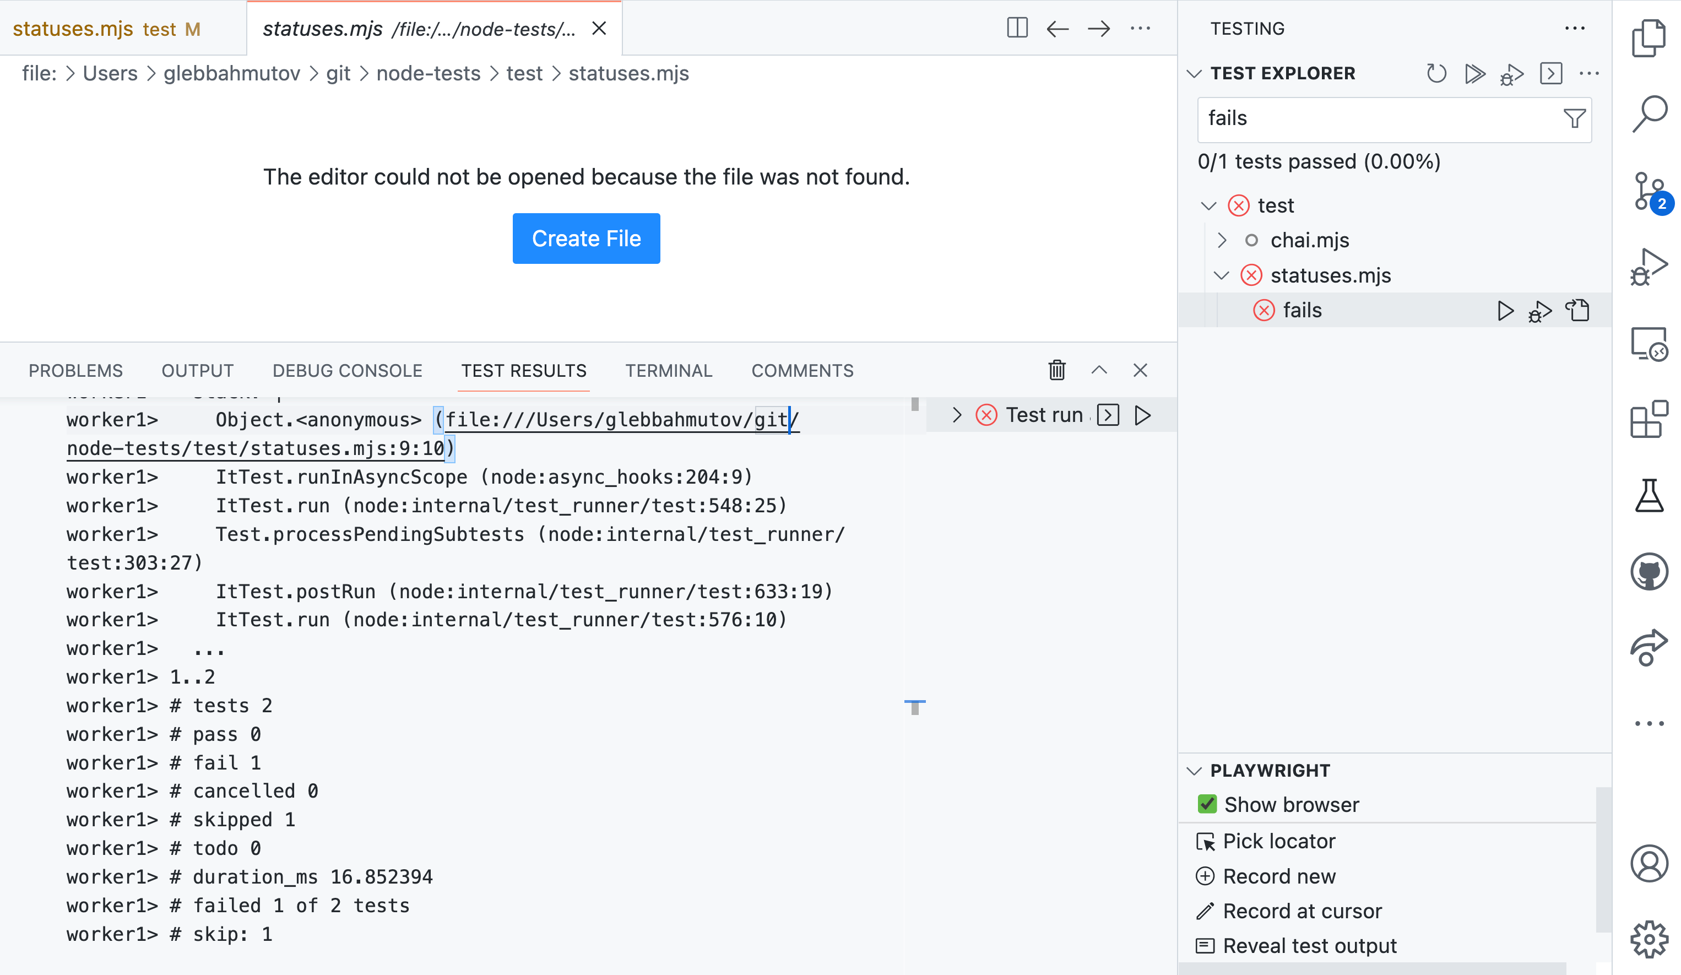Switch to the TERMINAL tab
1681x975 pixels.
669,370
